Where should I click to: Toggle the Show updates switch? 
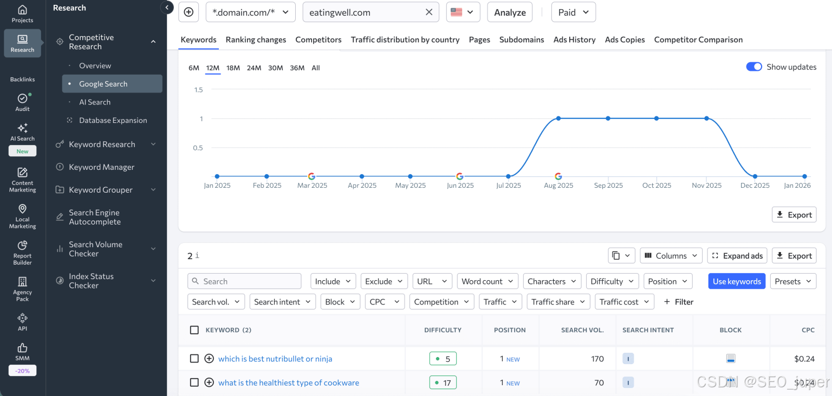754,67
